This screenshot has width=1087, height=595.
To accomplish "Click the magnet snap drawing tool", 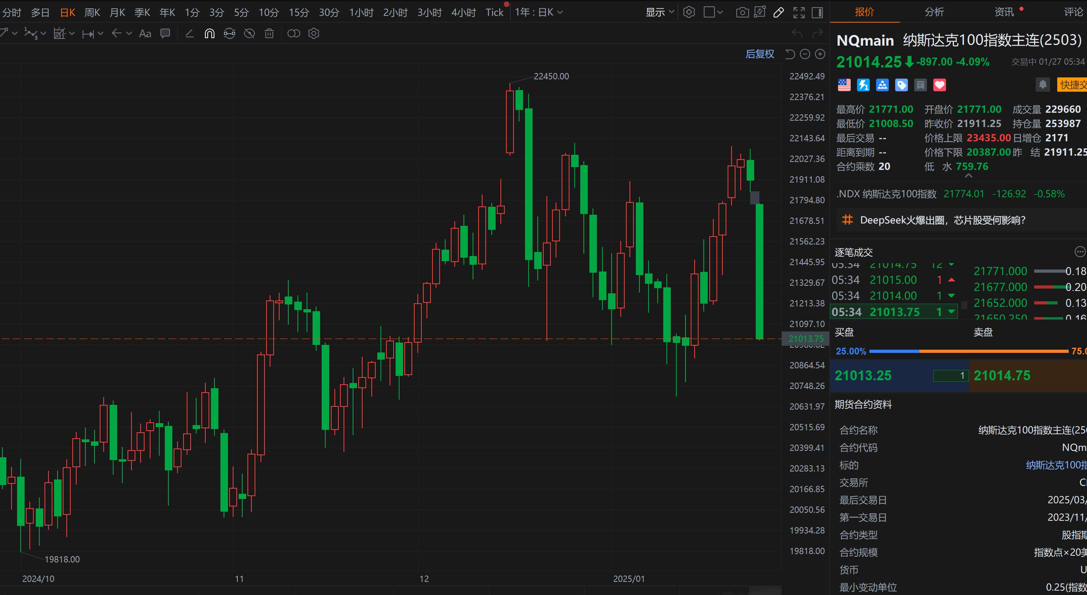I will (210, 33).
